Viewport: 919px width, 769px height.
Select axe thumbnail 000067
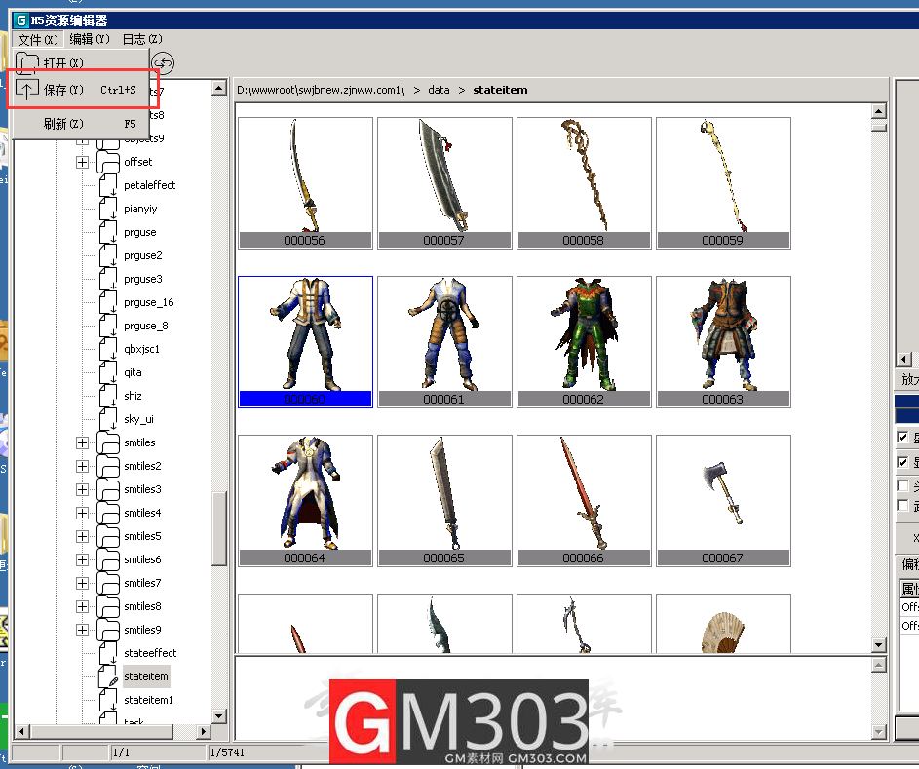coord(724,501)
